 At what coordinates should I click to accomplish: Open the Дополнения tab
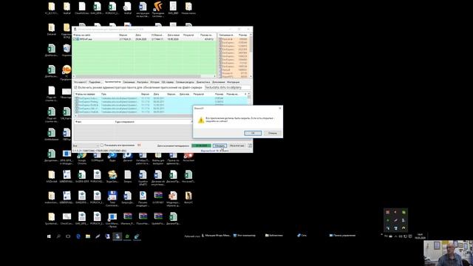[x=219, y=82]
